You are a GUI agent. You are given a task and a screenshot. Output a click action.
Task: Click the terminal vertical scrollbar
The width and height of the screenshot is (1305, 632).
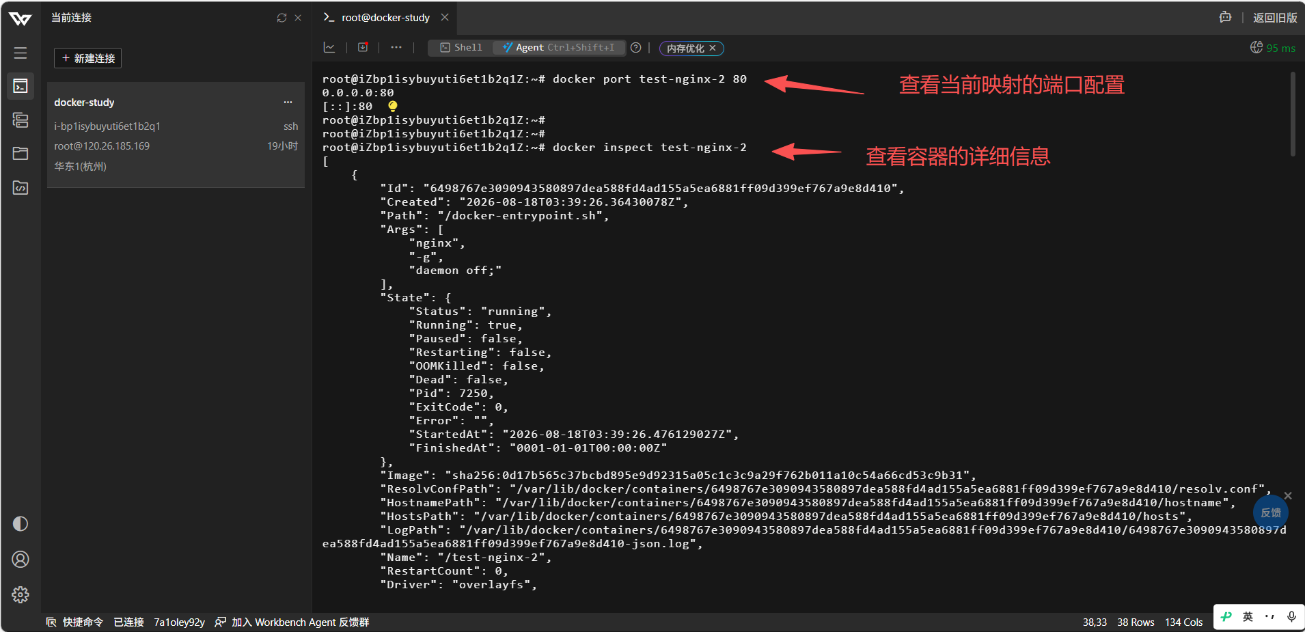pos(1293,114)
